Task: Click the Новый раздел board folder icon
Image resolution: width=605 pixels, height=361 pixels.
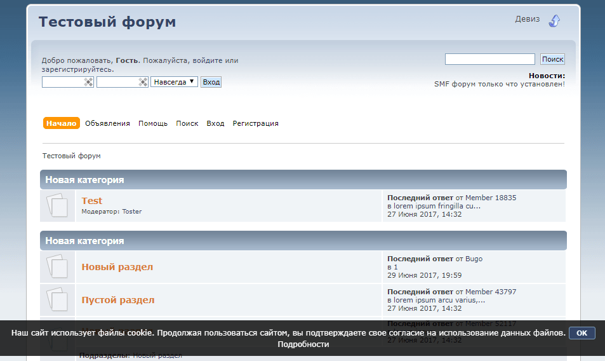Action: coord(58,267)
